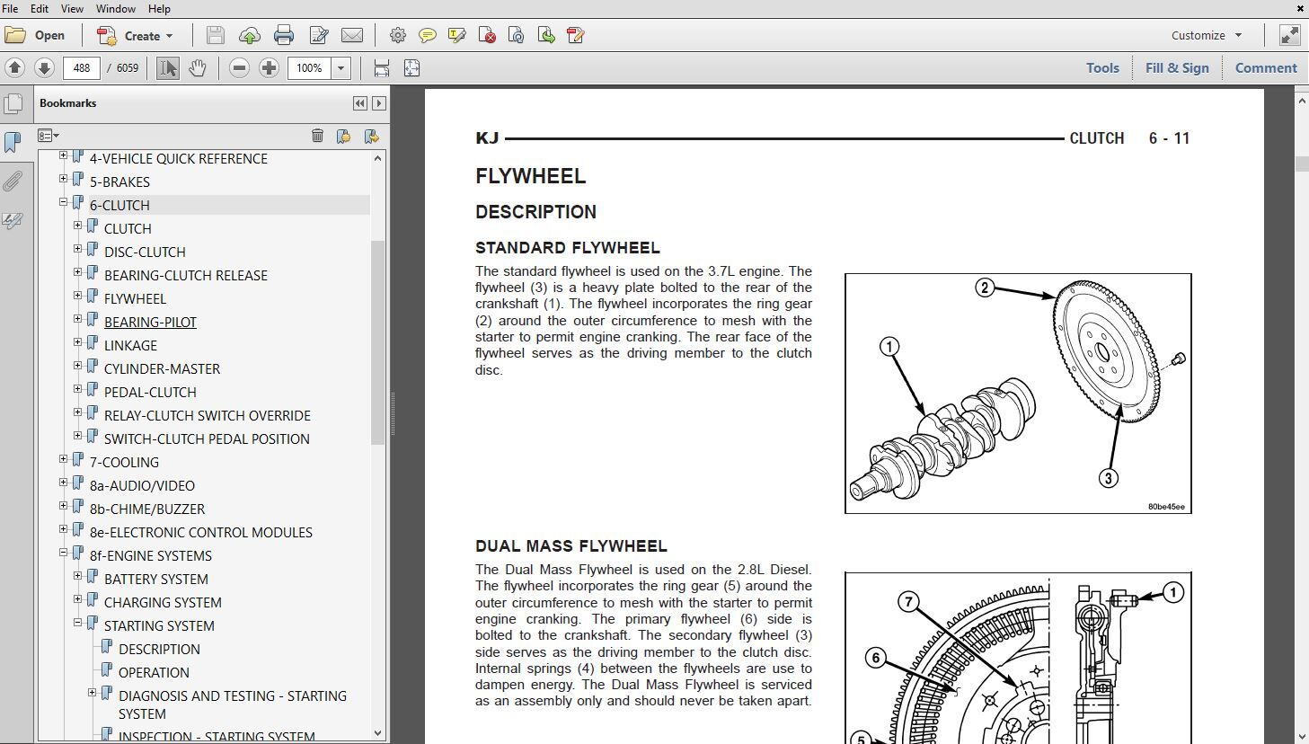Screen dimensions: 1309x744
Task: Click the Customize toolbar button
Action: point(1207,35)
